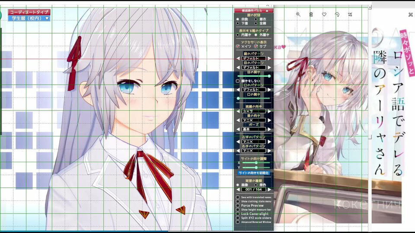This screenshot has width=415, height=233.
Task: Previous mouth pattern (口のパターン) arrow
Action: 238,90
